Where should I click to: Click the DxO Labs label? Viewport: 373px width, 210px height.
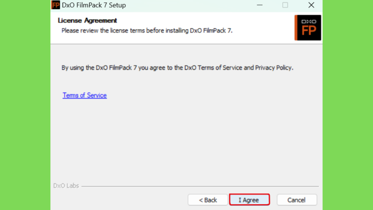tap(66, 186)
